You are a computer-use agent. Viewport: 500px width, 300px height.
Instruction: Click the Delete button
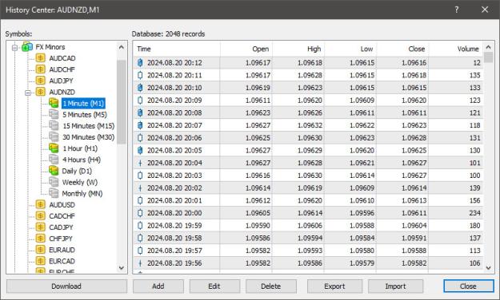[x=270, y=286]
